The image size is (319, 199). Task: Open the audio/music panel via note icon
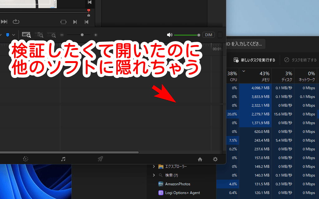point(63,159)
